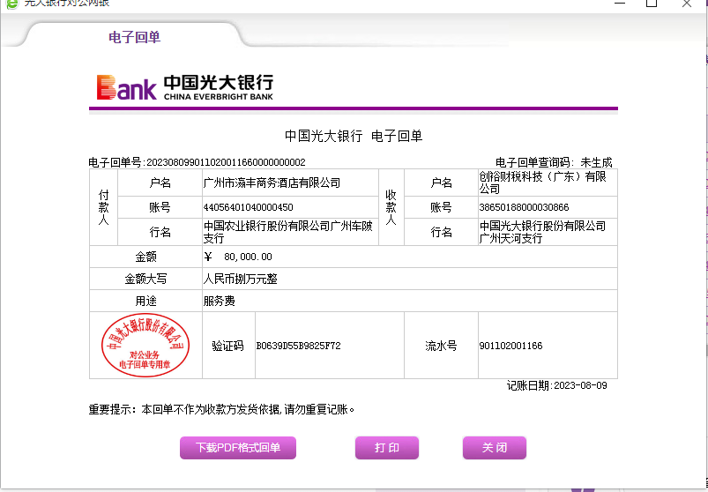Click payee bank 中国光大银行股份有限公司广州天河支行
The width and height of the screenshot is (708, 492).
point(542,232)
